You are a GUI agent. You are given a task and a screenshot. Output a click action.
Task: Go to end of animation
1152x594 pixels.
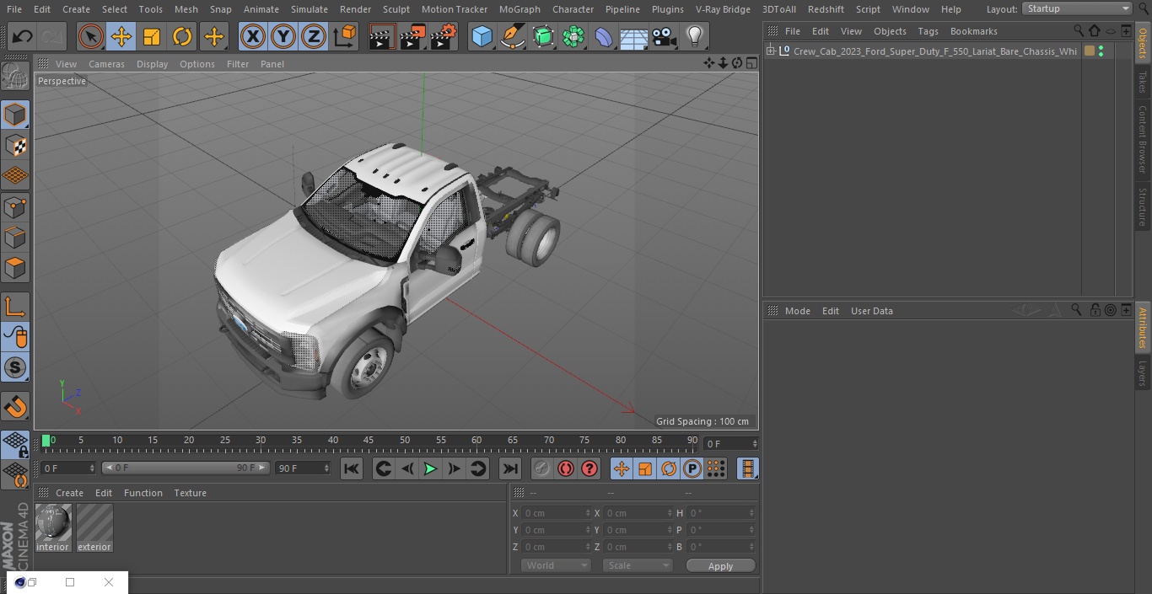(x=510, y=468)
